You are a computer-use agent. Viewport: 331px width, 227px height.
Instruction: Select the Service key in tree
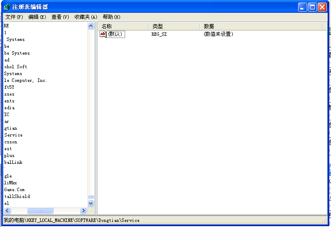[13, 135]
